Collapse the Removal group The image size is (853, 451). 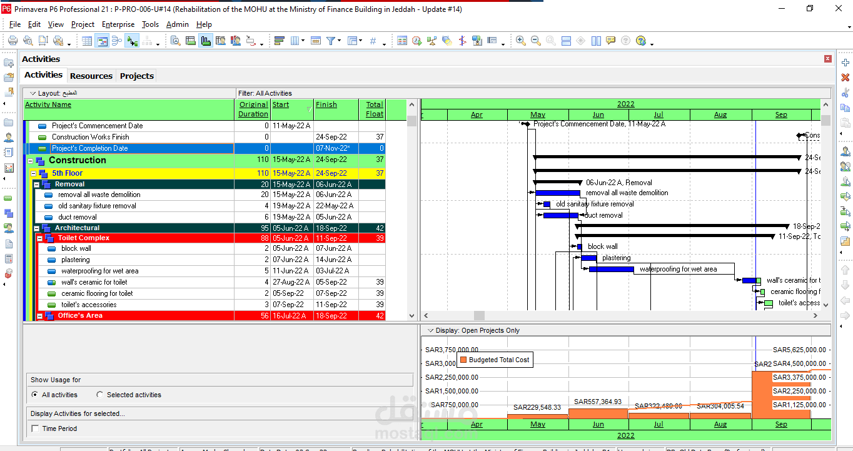(37, 185)
